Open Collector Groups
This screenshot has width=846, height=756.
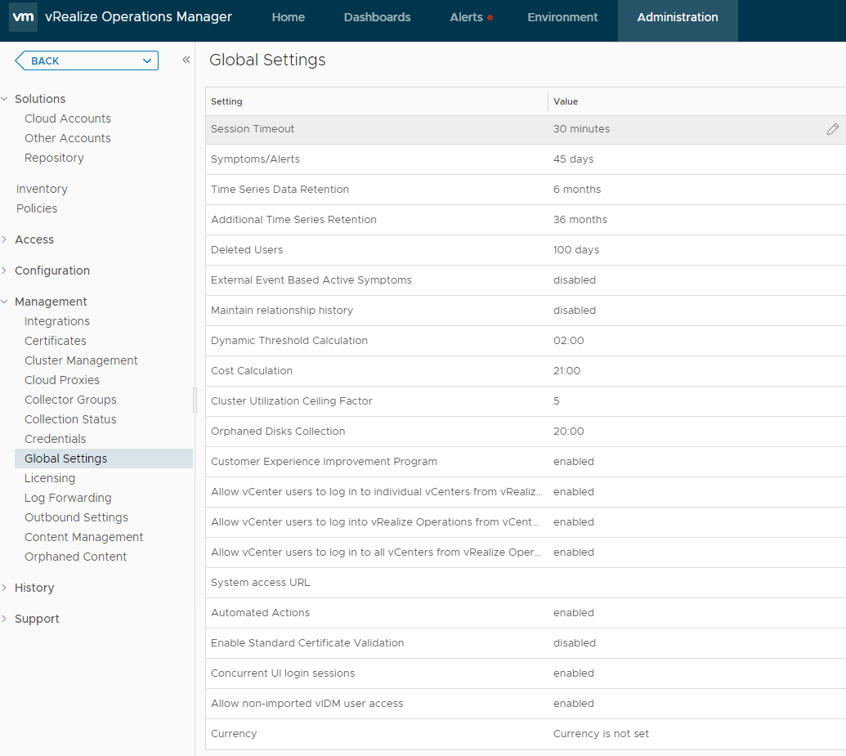pyautogui.click(x=70, y=400)
